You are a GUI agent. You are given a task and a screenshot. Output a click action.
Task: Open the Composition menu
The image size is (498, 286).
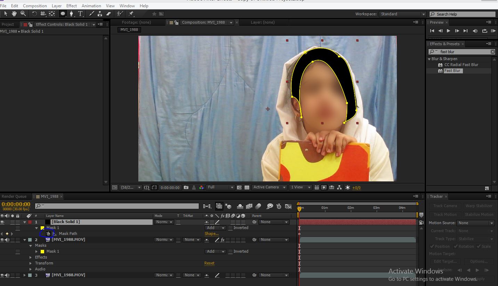pos(35,6)
